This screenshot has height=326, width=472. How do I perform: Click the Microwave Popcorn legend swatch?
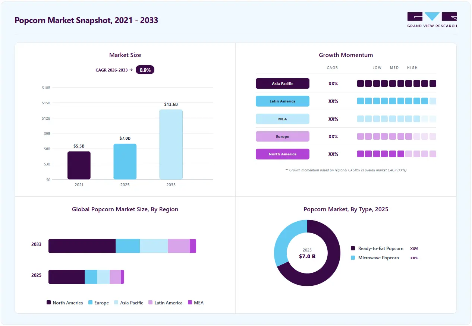[353, 258]
